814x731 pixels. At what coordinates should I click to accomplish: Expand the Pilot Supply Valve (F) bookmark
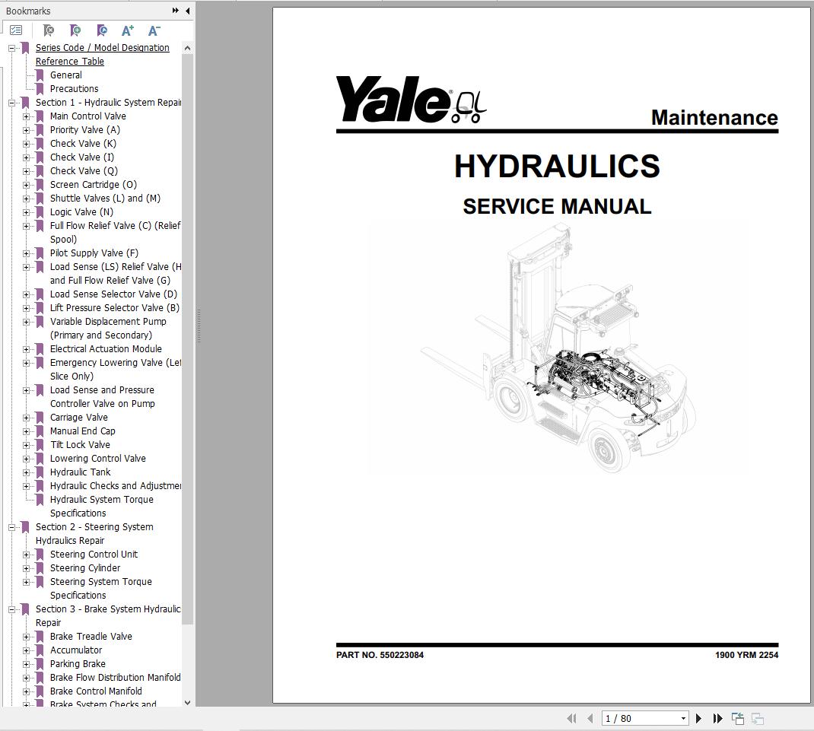point(26,254)
